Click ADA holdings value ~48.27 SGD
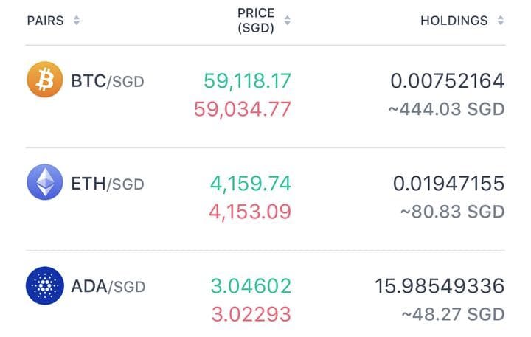The image size is (531, 337). point(453,314)
